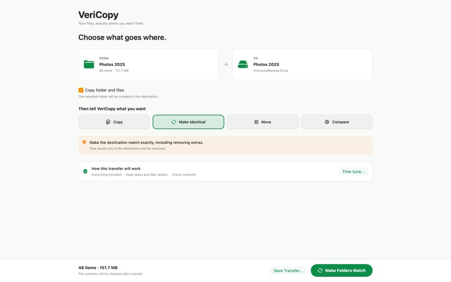Click the How this transfer will work panel

point(225,171)
